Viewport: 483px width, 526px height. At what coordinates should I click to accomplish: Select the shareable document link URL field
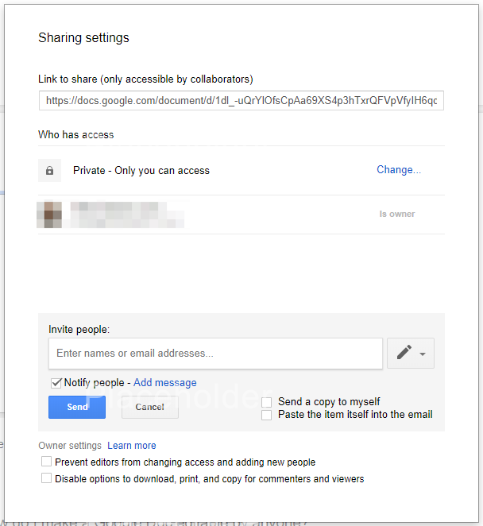pyautogui.click(x=241, y=101)
